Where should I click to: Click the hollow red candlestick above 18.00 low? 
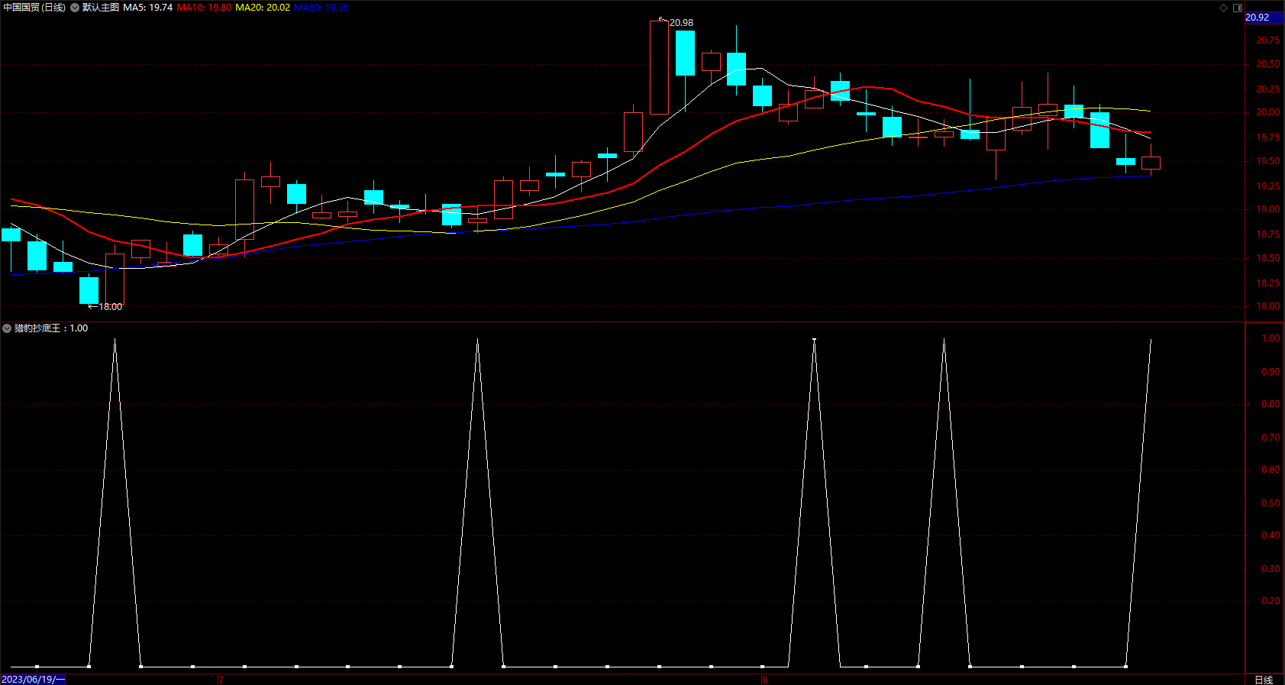(115, 279)
